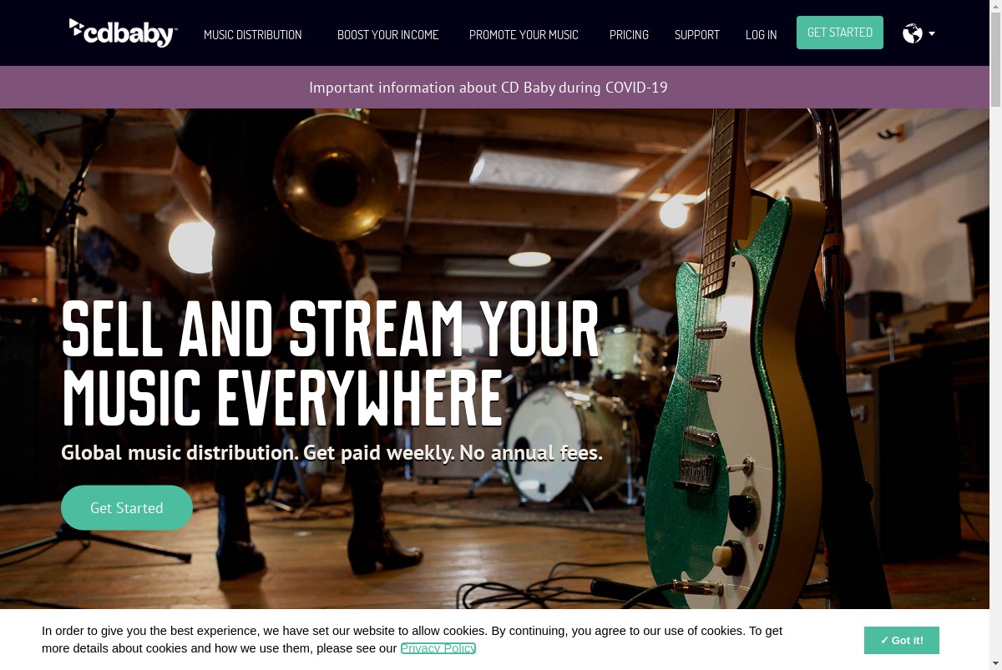Viewport: 1002px width, 670px height.
Task: Click the play triangle in CD Baby logo
Action: [x=76, y=28]
